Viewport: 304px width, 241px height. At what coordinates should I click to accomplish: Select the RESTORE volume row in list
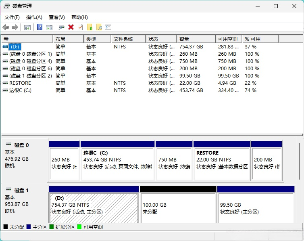click(20, 83)
